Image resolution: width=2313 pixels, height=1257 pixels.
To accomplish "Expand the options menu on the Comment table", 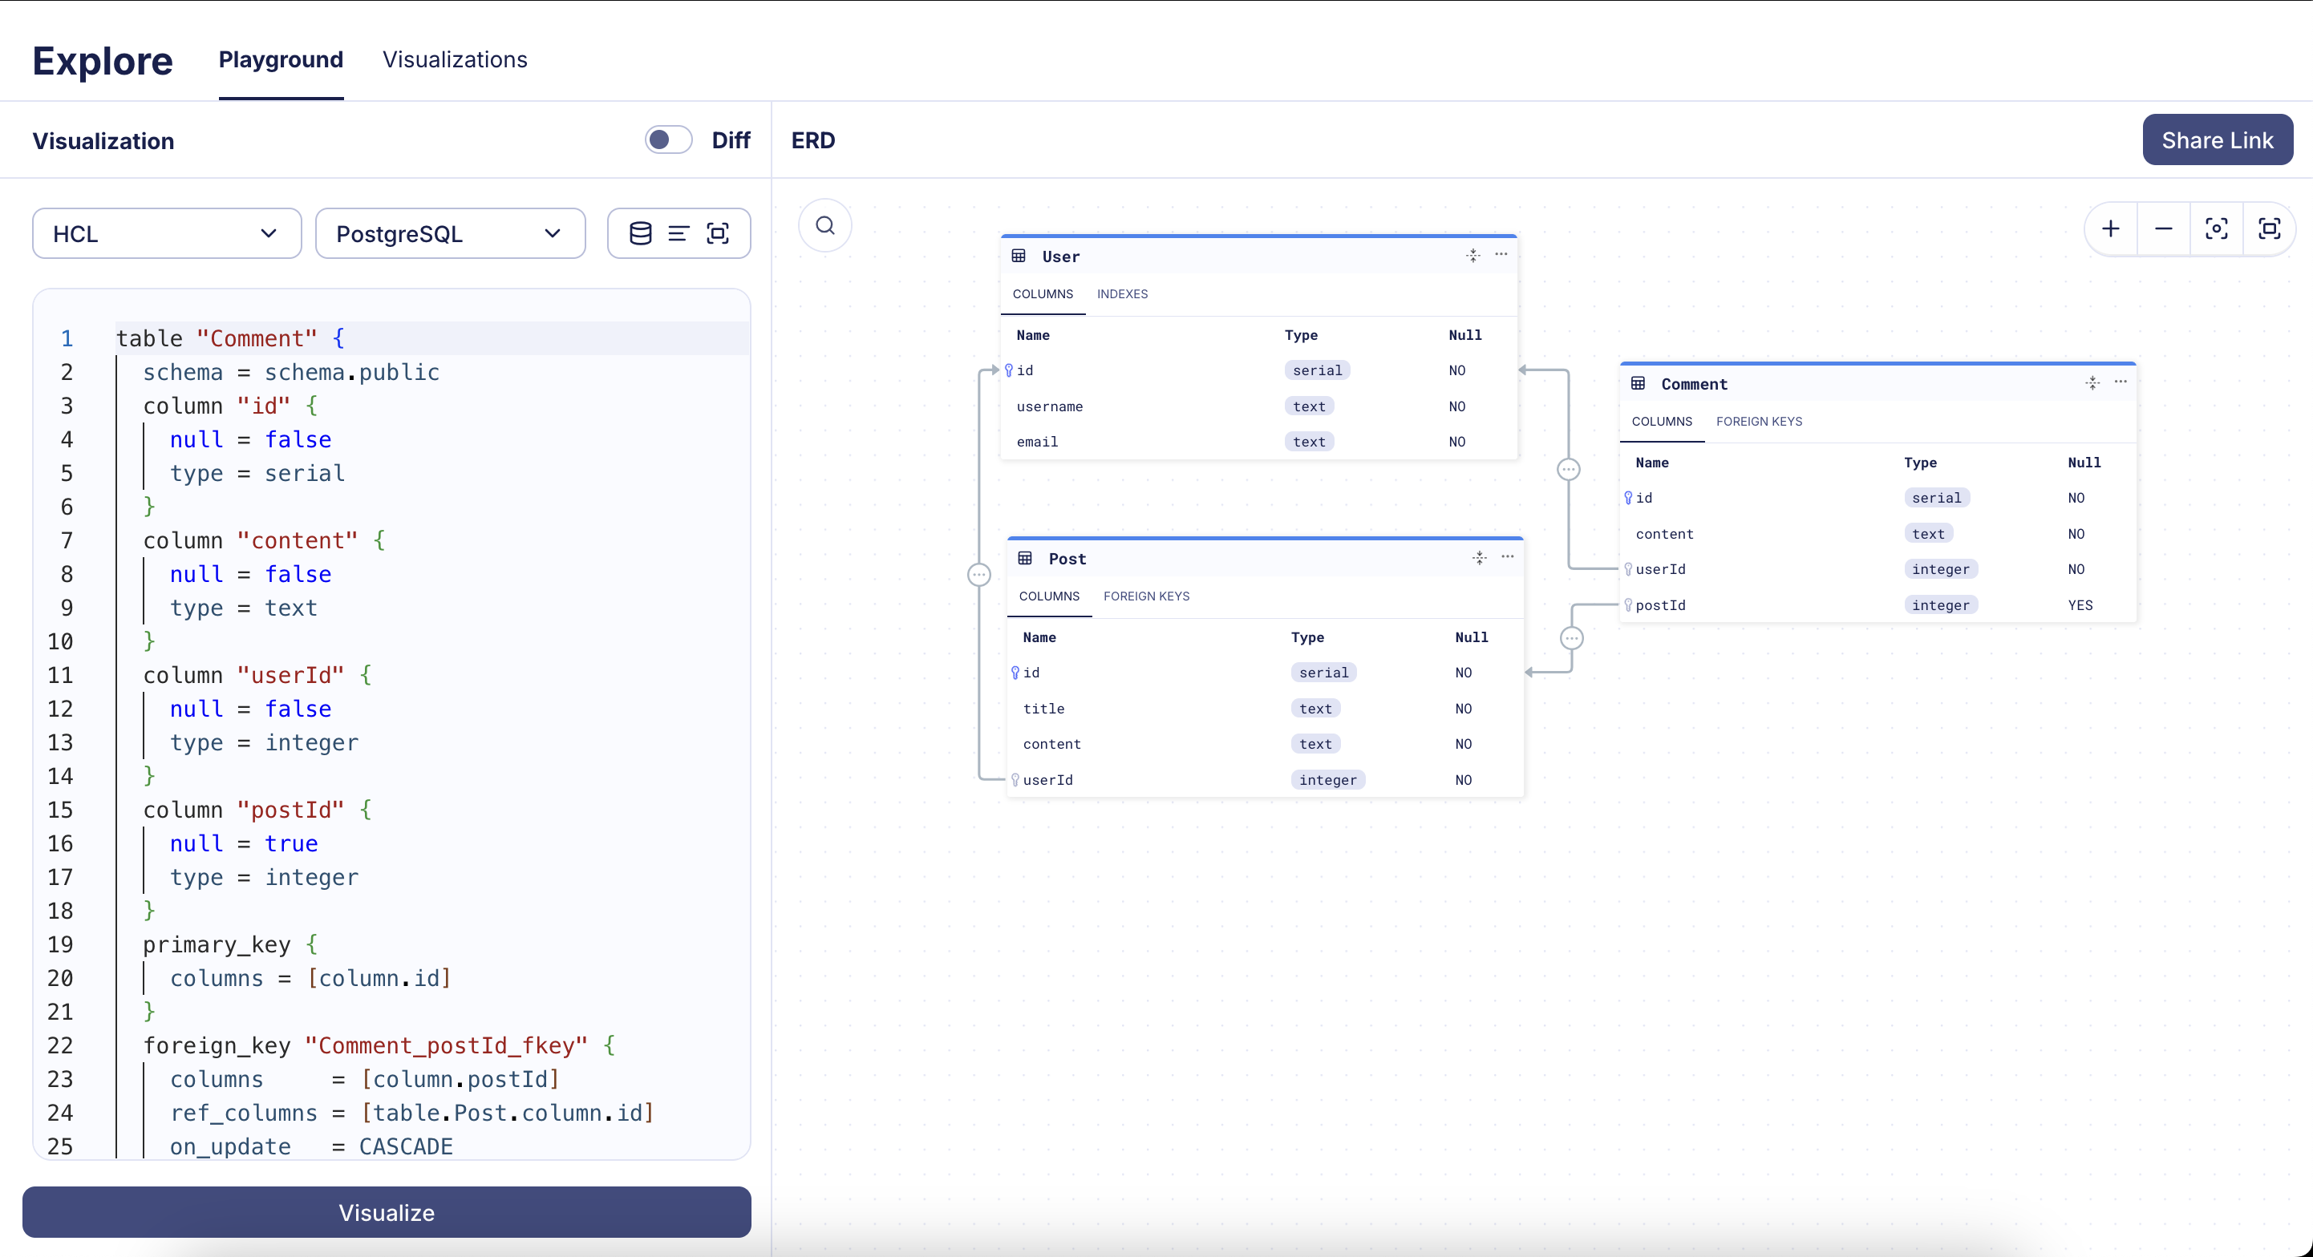I will [x=2121, y=382].
